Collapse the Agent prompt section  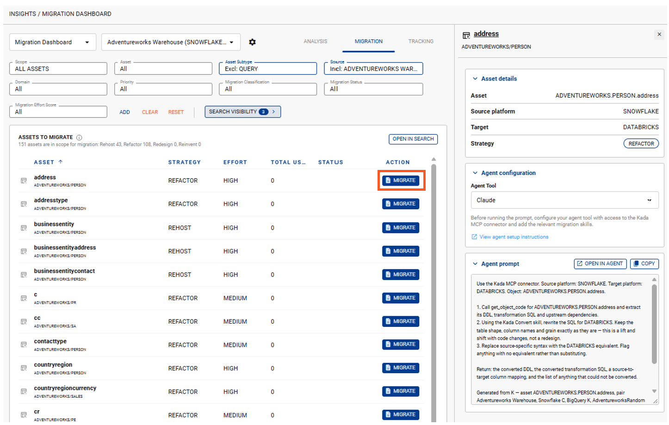point(475,264)
